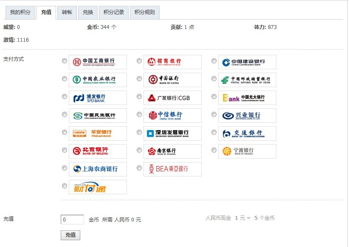The image size is (349, 247).
Task: Open the 转帐 tab
Action: pos(67,12)
